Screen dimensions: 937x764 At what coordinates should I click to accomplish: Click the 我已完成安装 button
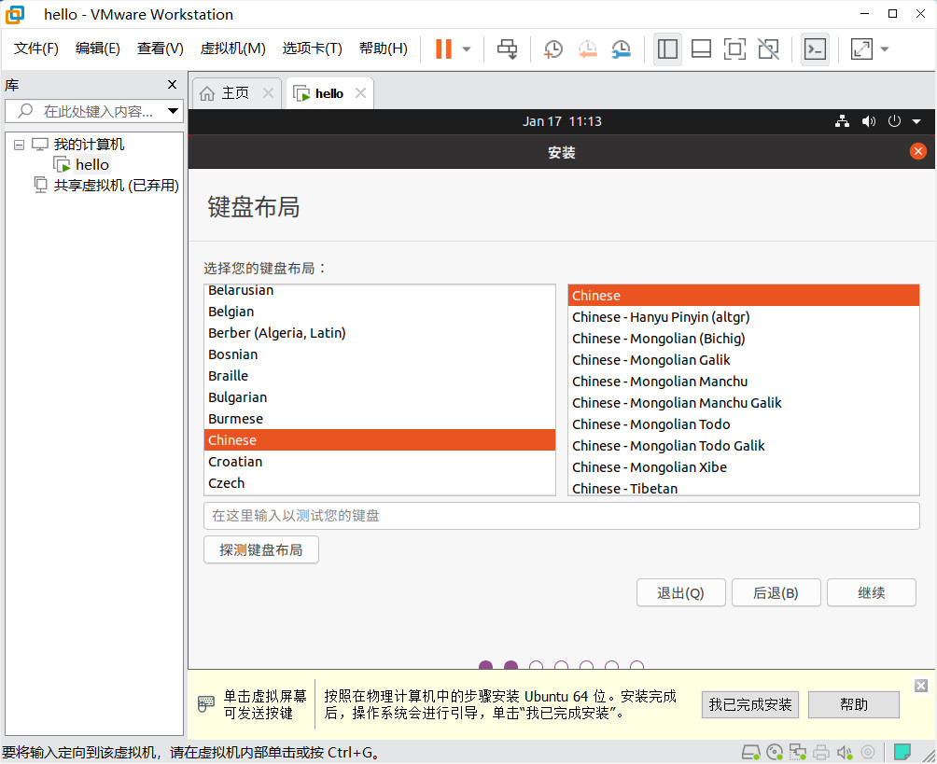(x=750, y=705)
